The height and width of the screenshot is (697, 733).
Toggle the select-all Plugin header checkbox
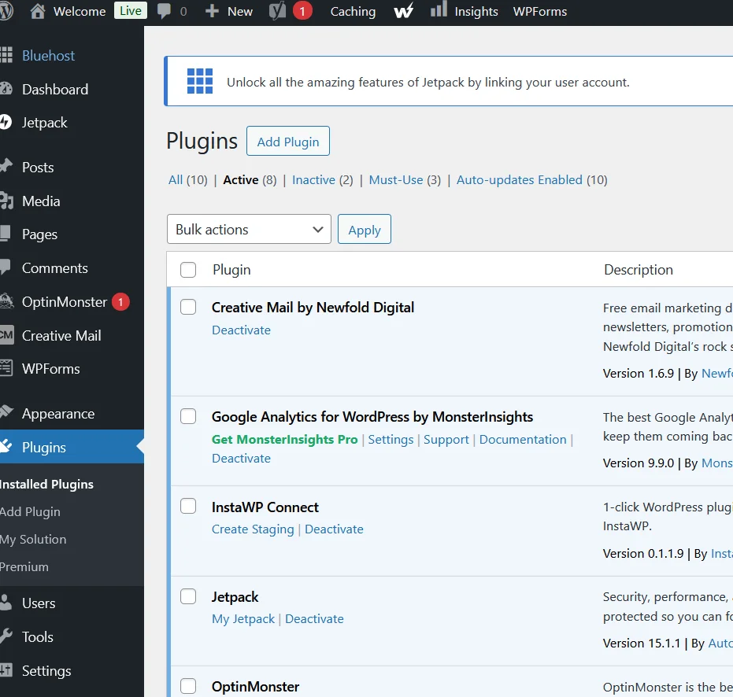(188, 270)
